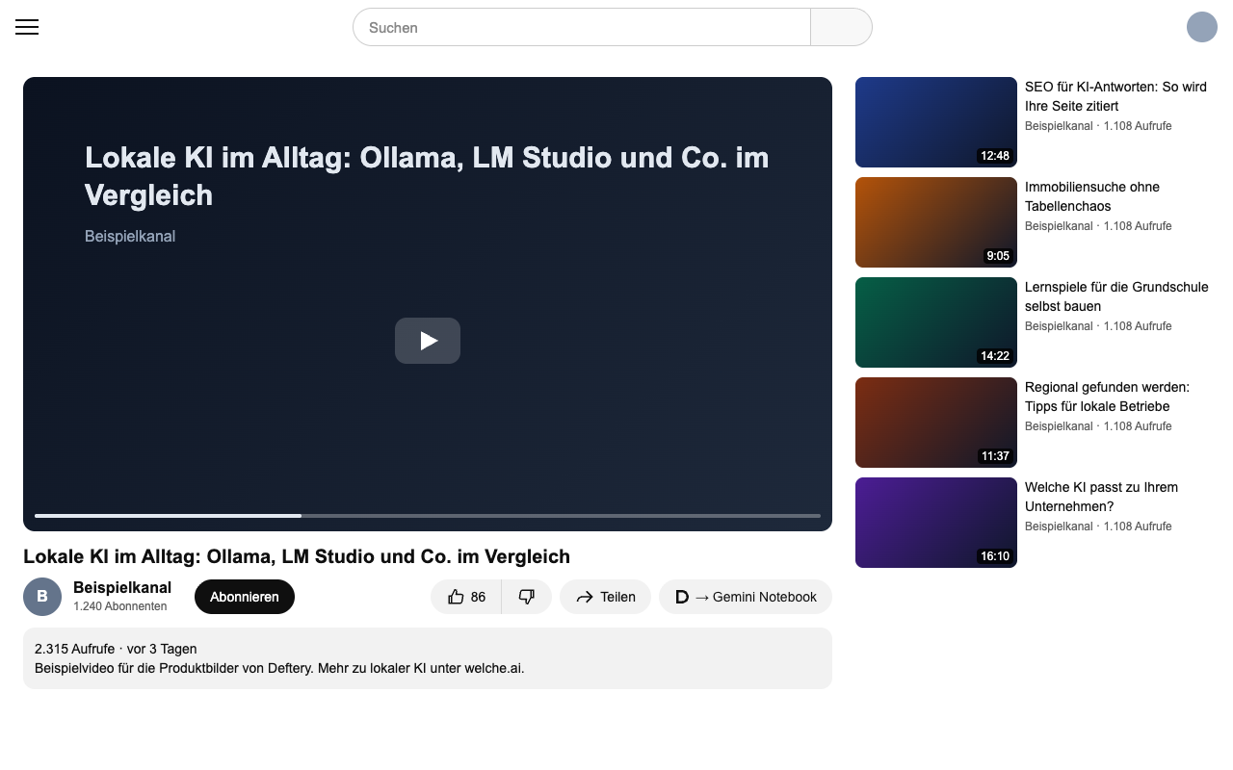Viewport: 1233px width, 770px height.
Task: Open the user profile avatar
Action: 1202,27
